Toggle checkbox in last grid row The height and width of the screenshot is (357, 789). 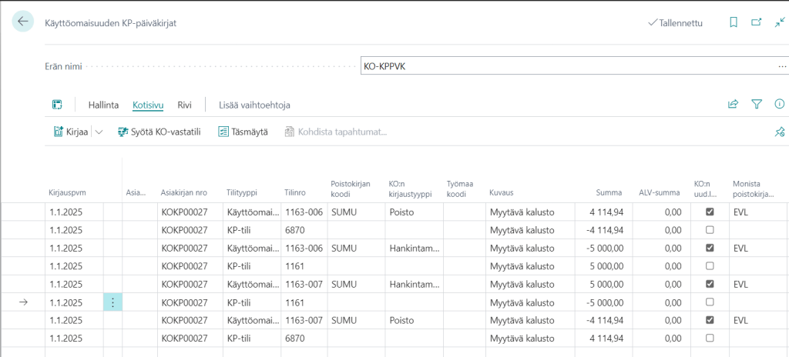[x=710, y=338]
